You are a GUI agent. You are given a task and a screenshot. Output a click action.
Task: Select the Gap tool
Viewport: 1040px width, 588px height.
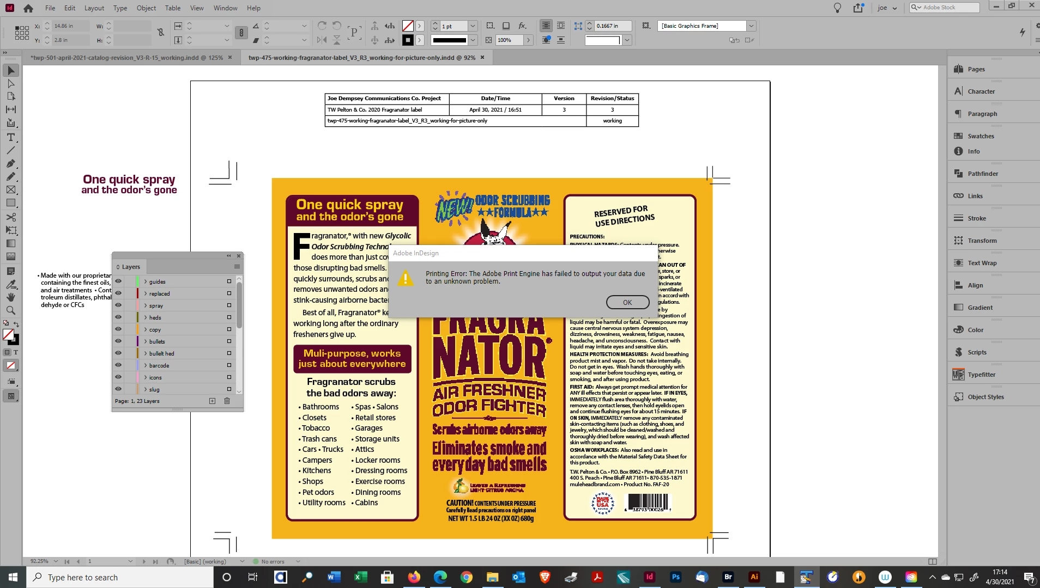point(11,109)
